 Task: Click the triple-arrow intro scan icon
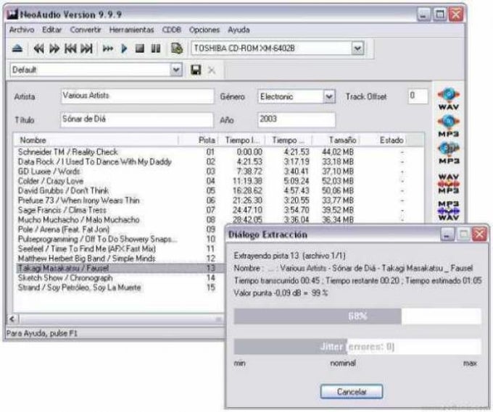click(x=108, y=49)
